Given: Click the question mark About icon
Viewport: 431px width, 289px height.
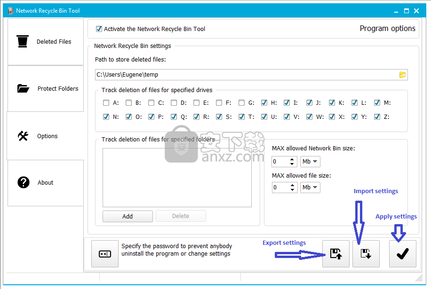Looking at the screenshot, I should pyautogui.click(x=23, y=182).
